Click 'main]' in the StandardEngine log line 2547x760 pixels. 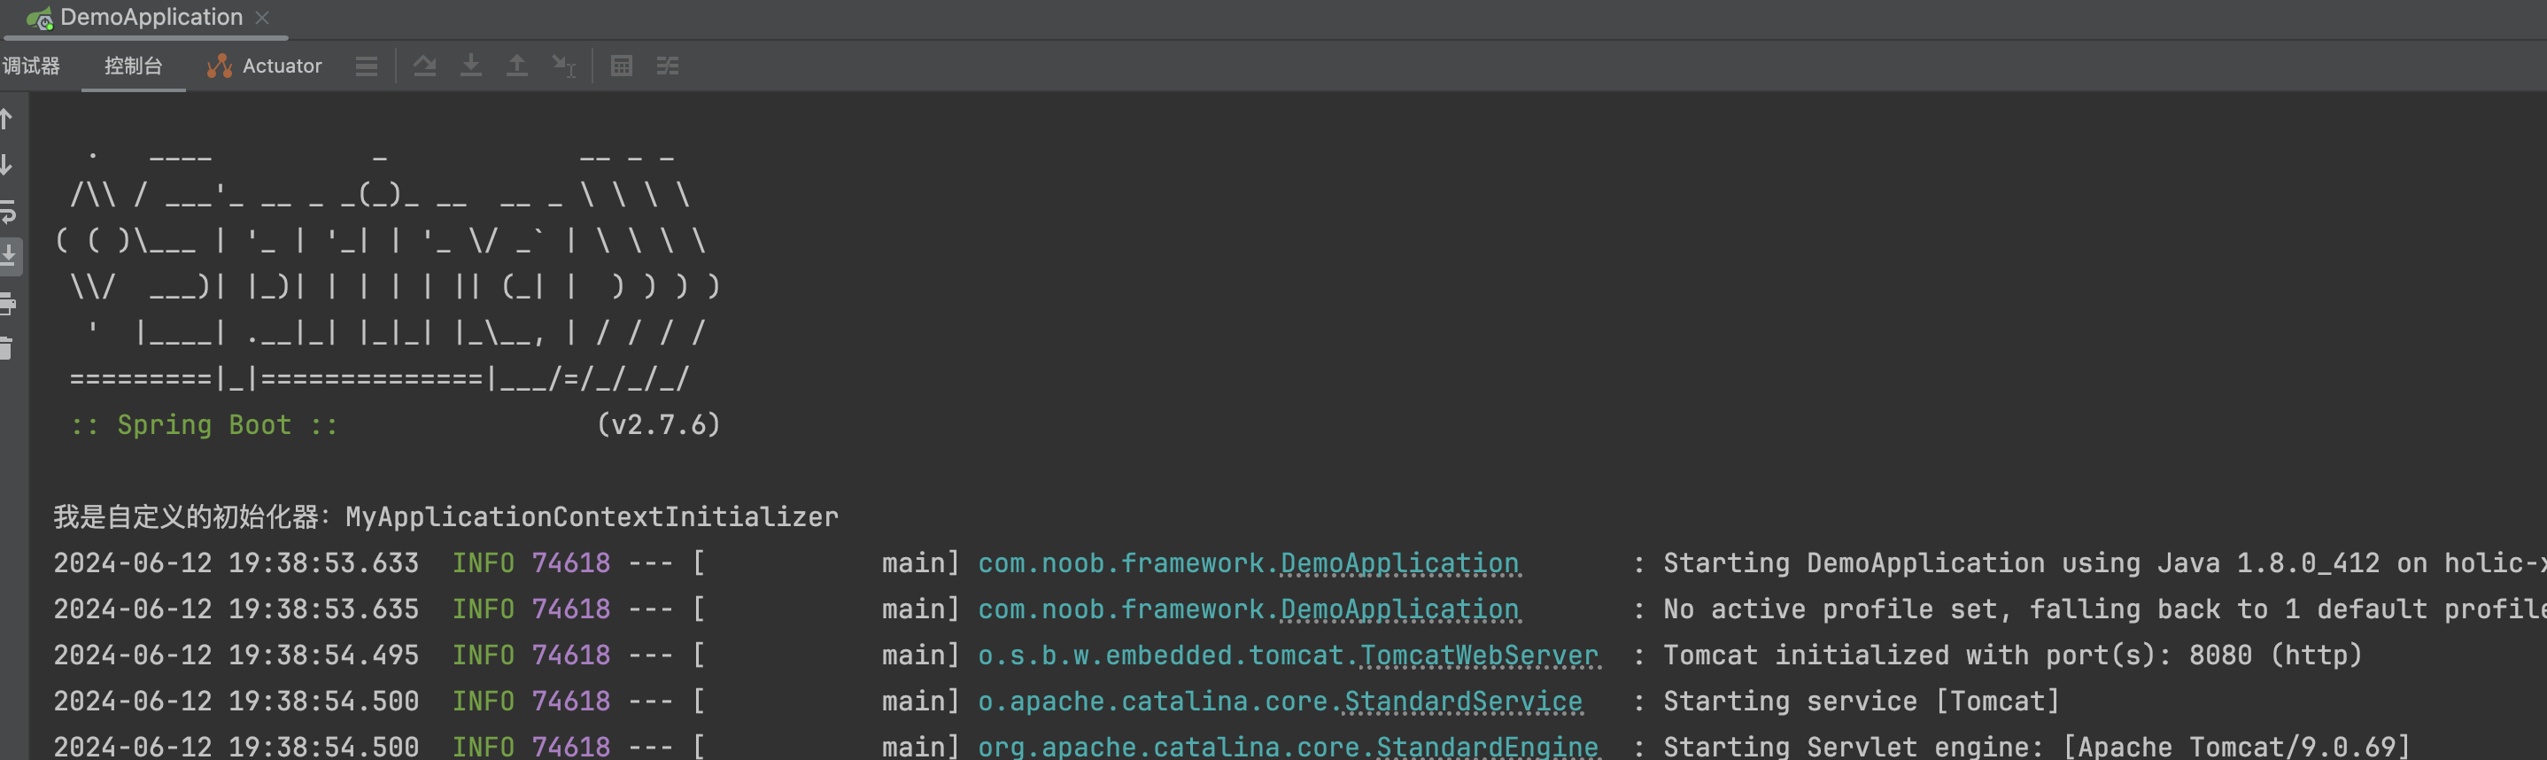pyautogui.click(x=920, y=747)
